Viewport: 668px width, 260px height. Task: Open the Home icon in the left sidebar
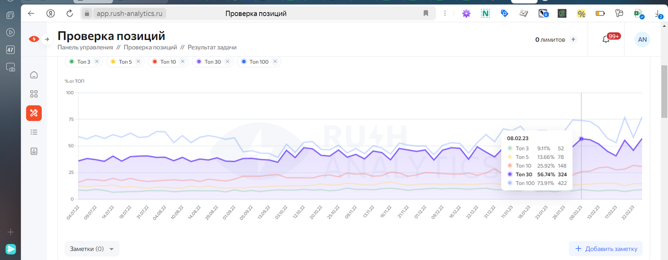34,75
